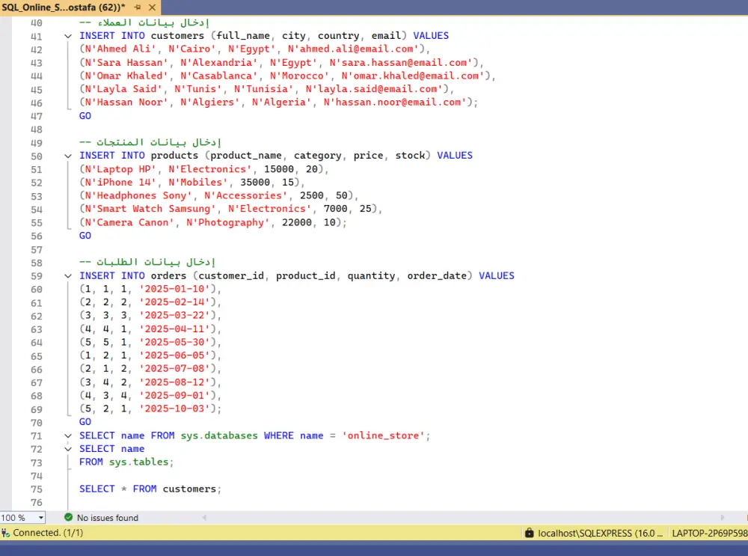Viewport: 748px width, 556px height.
Task: Collapse the INSERT INTO orders statement
Action: pos(68,275)
